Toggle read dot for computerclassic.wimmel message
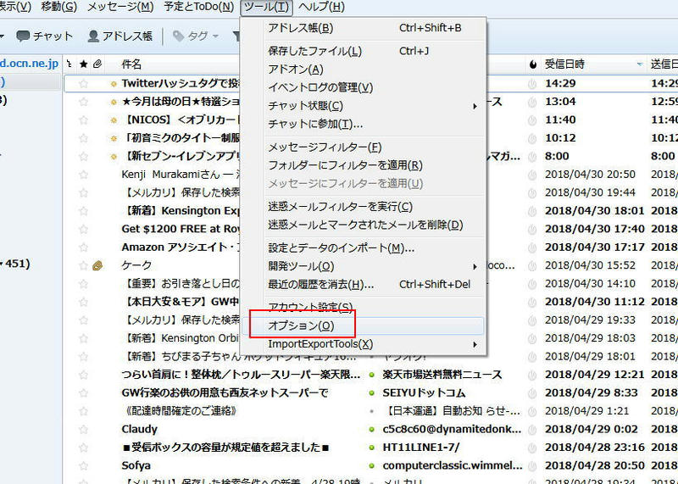 click(371, 465)
